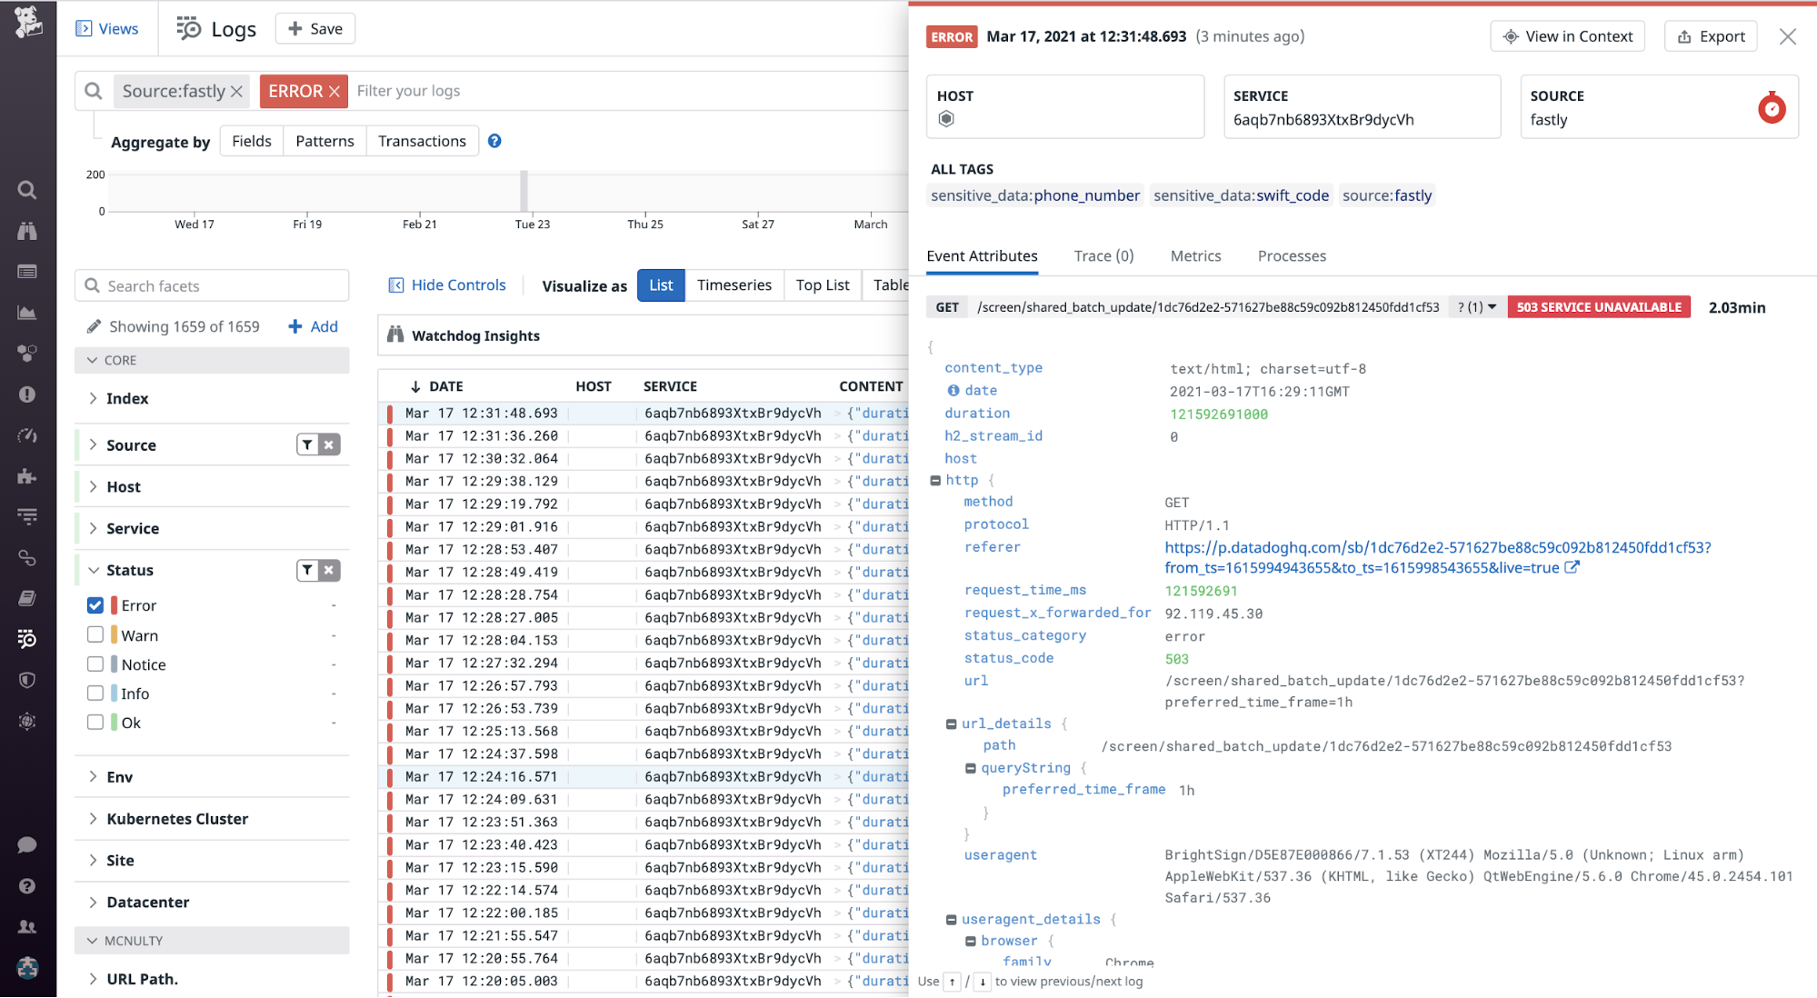The width and height of the screenshot is (1817, 998).
Task: Switch to the Trace (0) tab
Action: (x=1103, y=255)
